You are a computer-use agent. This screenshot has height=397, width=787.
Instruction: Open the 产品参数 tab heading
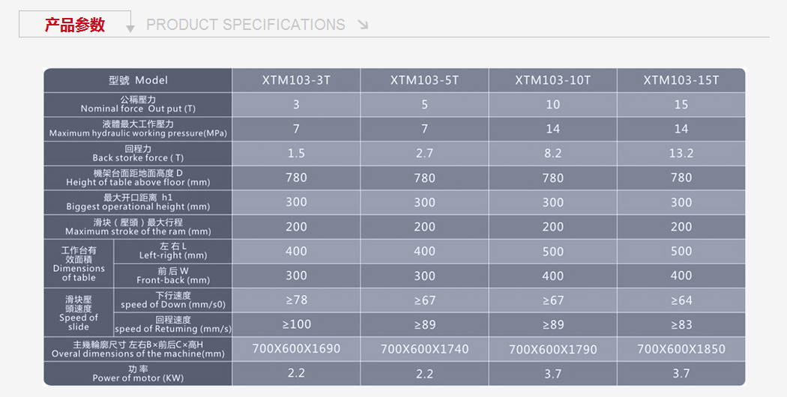tap(75, 24)
